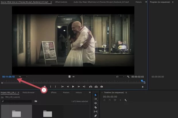
Task: Click the Step Back 1 Frame button
Action: pyautogui.click(x=68, y=87)
